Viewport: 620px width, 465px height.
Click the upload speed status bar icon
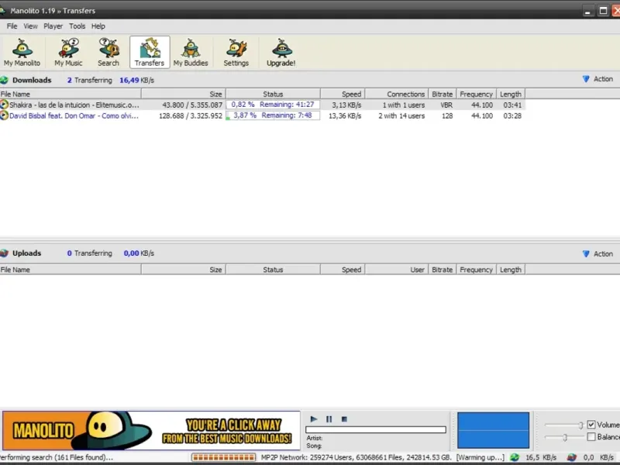(572, 457)
